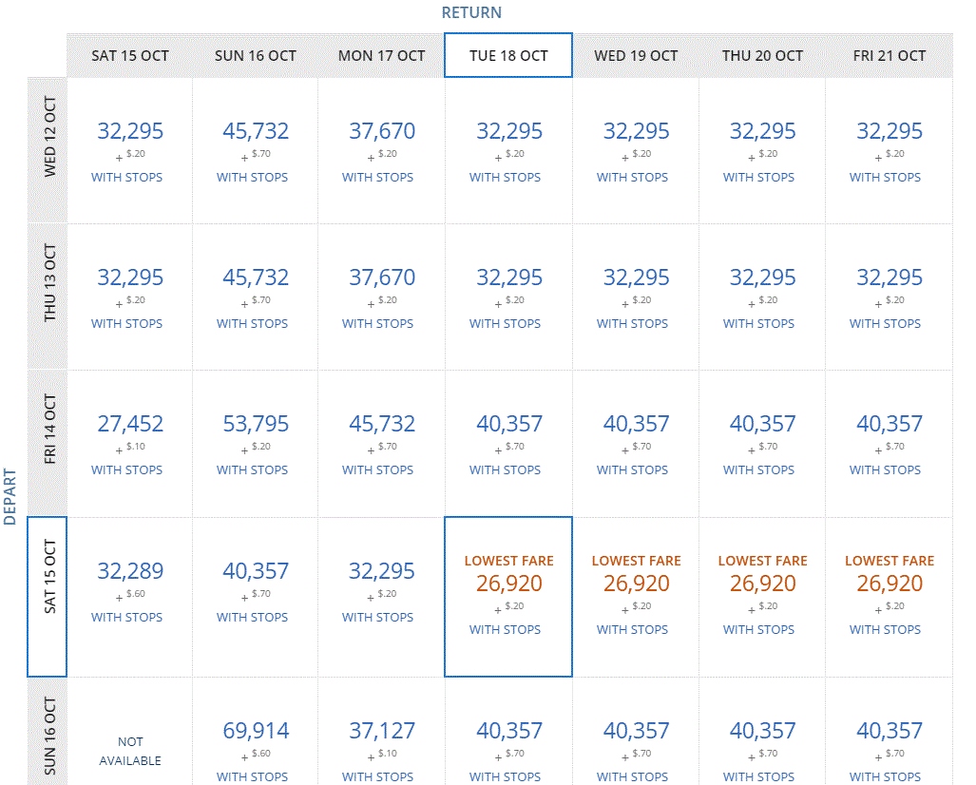Viewport: 976px width, 785px height.
Task: Choose the lowest fare returning Fri 21 Oct
Action: coord(889,584)
